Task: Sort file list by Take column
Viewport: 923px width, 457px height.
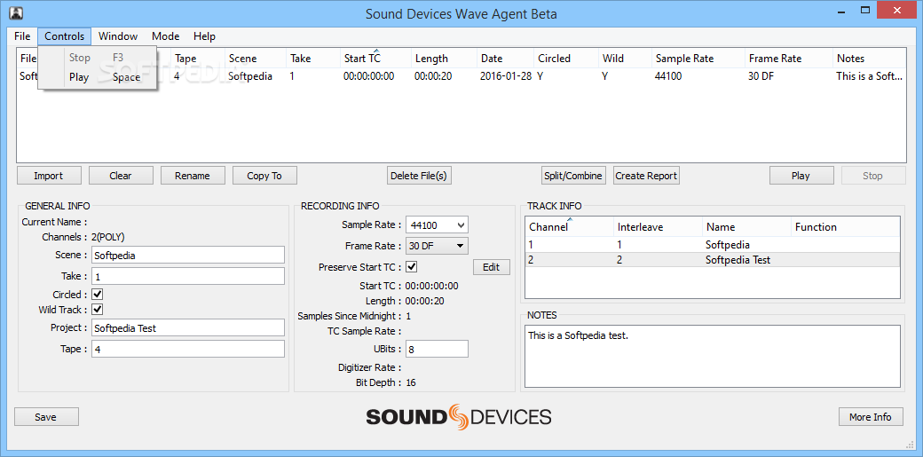Action: pyautogui.click(x=314, y=59)
